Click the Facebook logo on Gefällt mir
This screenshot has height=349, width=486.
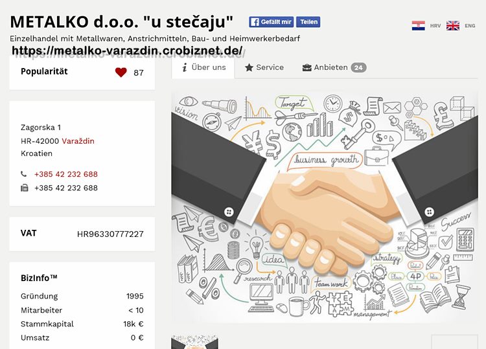coord(255,22)
